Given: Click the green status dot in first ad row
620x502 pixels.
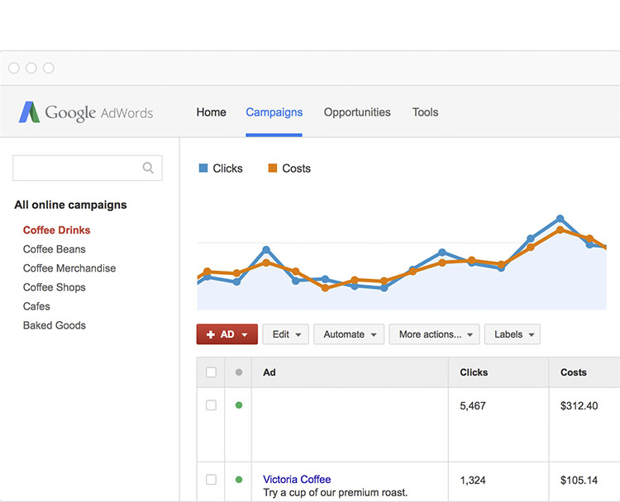Looking at the screenshot, I should point(239,405).
